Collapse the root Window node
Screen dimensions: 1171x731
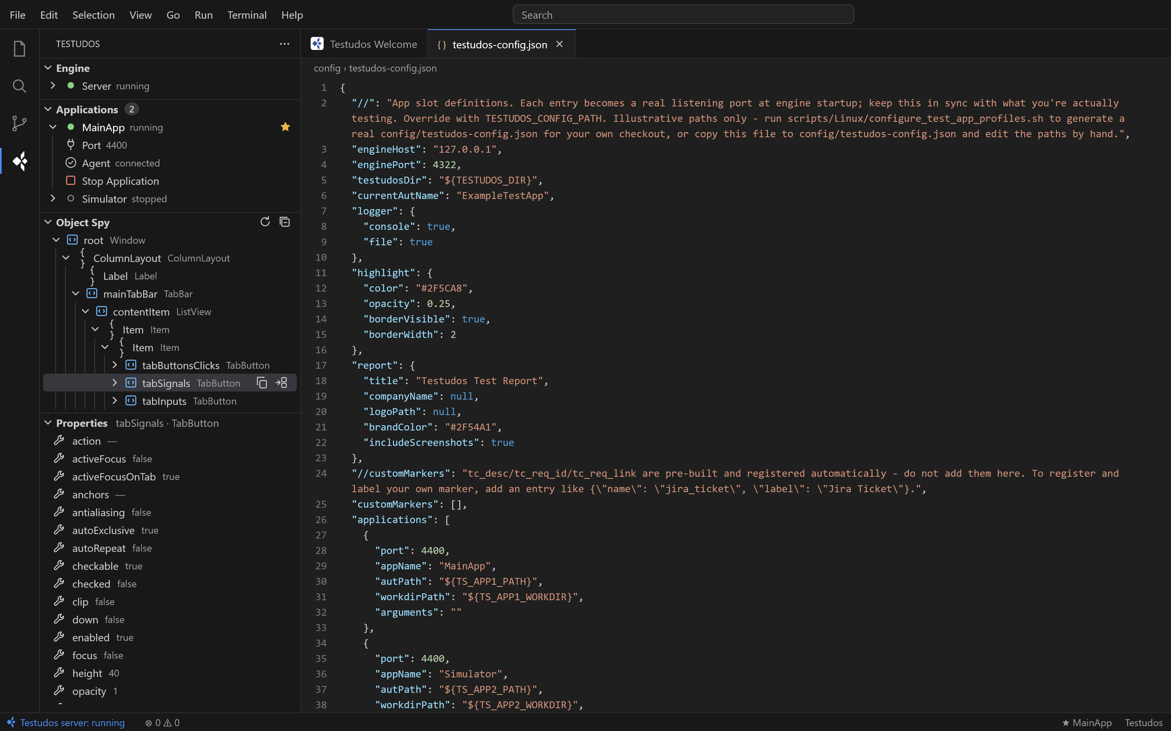56,240
